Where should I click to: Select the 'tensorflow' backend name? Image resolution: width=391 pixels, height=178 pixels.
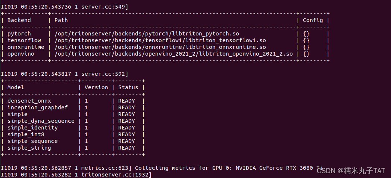24,40
